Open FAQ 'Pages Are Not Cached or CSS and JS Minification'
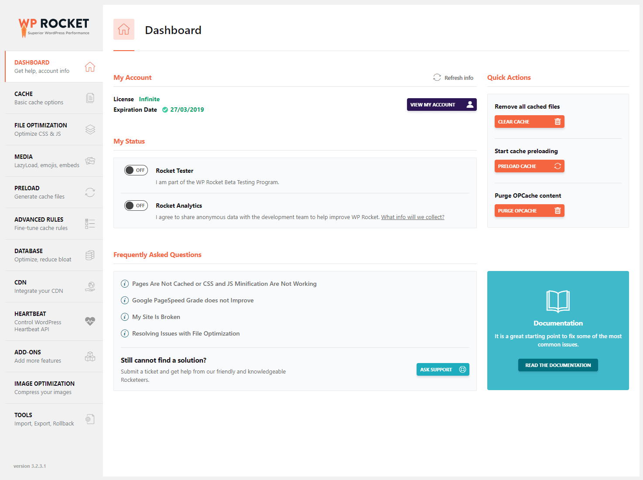 [224, 284]
